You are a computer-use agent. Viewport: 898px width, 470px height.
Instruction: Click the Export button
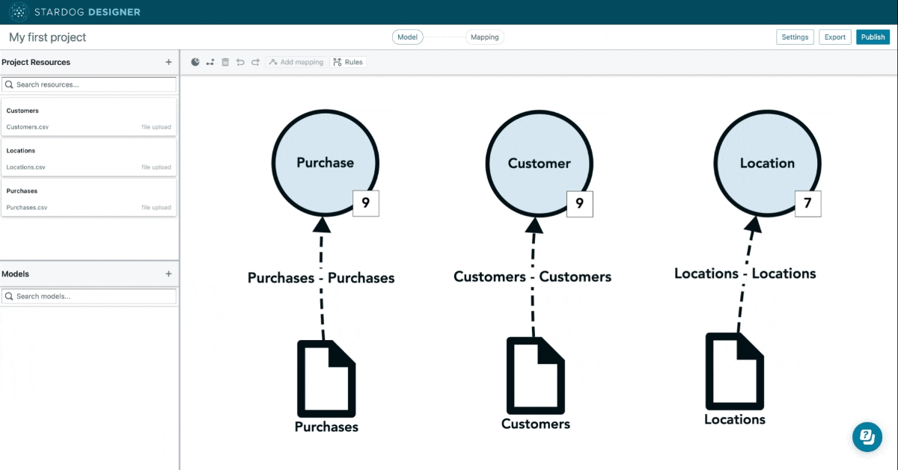[834, 37]
